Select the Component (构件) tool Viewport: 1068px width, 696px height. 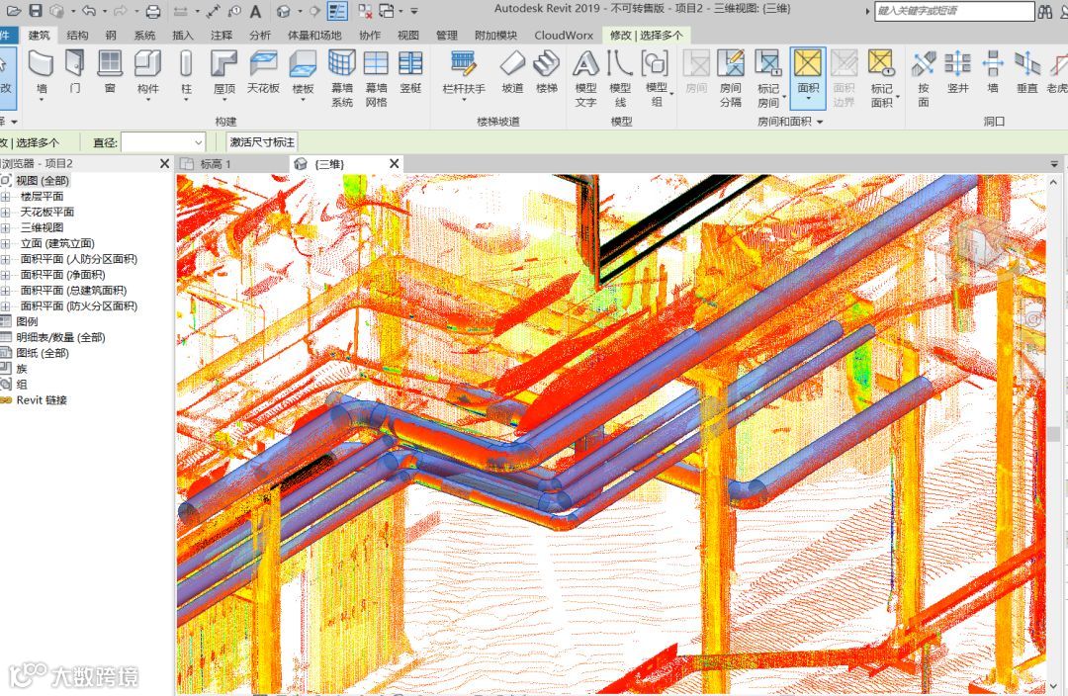click(x=147, y=73)
